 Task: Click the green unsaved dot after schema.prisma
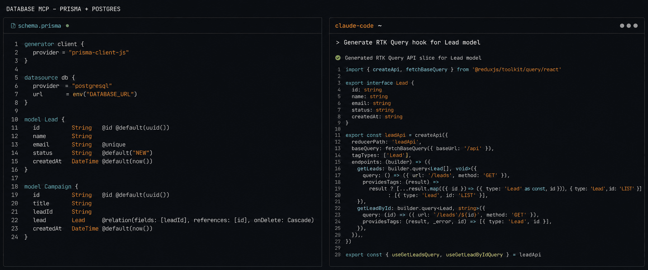(x=67, y=26)
